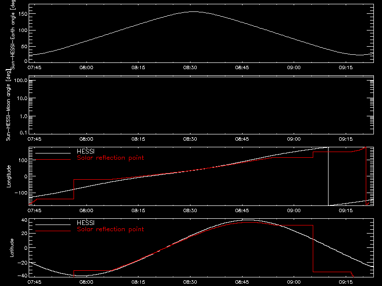This screenshot has width=382, height=286.
Task: Click the 50 tick on Earth angle plot
Action: [x=24, y=46]
